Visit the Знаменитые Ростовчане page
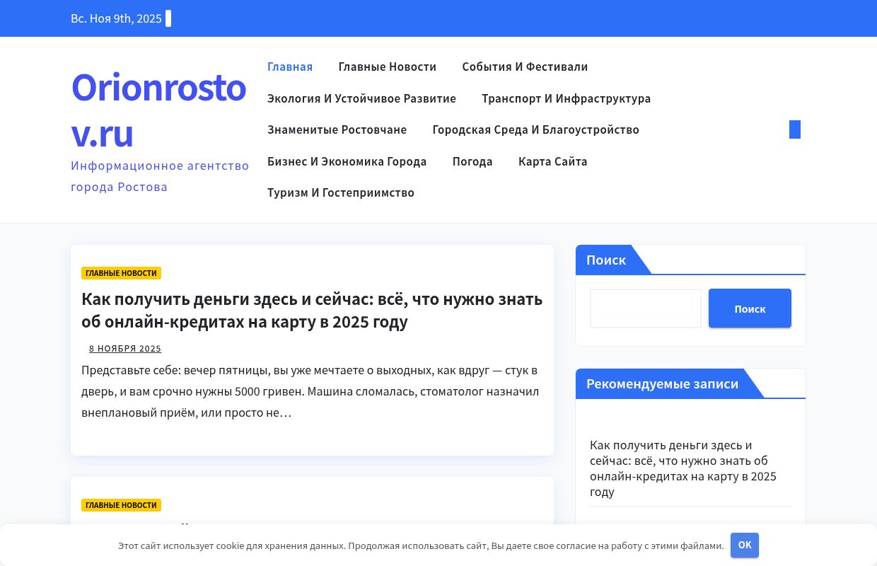Viewport: 877px width, 566px height. pos(337,129)
